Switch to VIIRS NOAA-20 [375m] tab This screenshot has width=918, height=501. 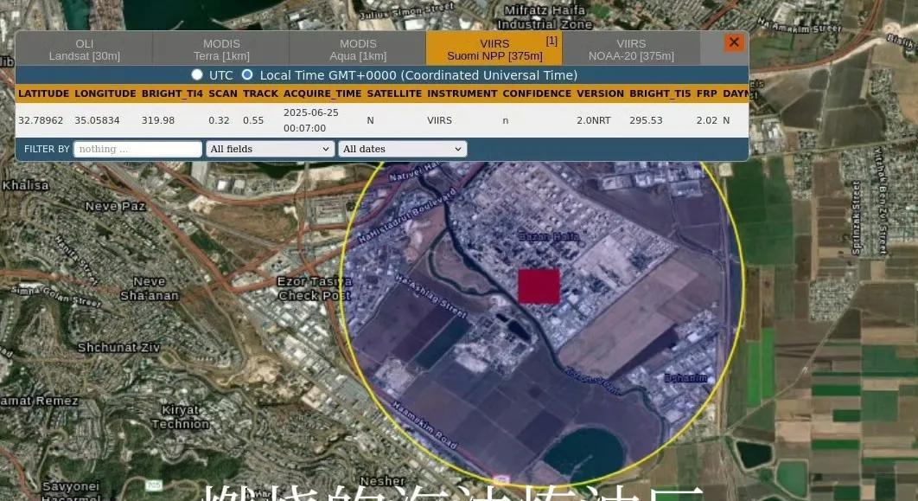[631, 49]
